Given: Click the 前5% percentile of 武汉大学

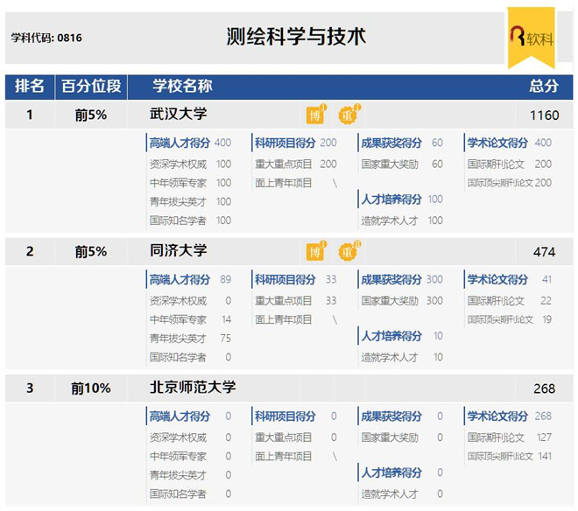Looking at the screenshot, I should pos(91,115).
